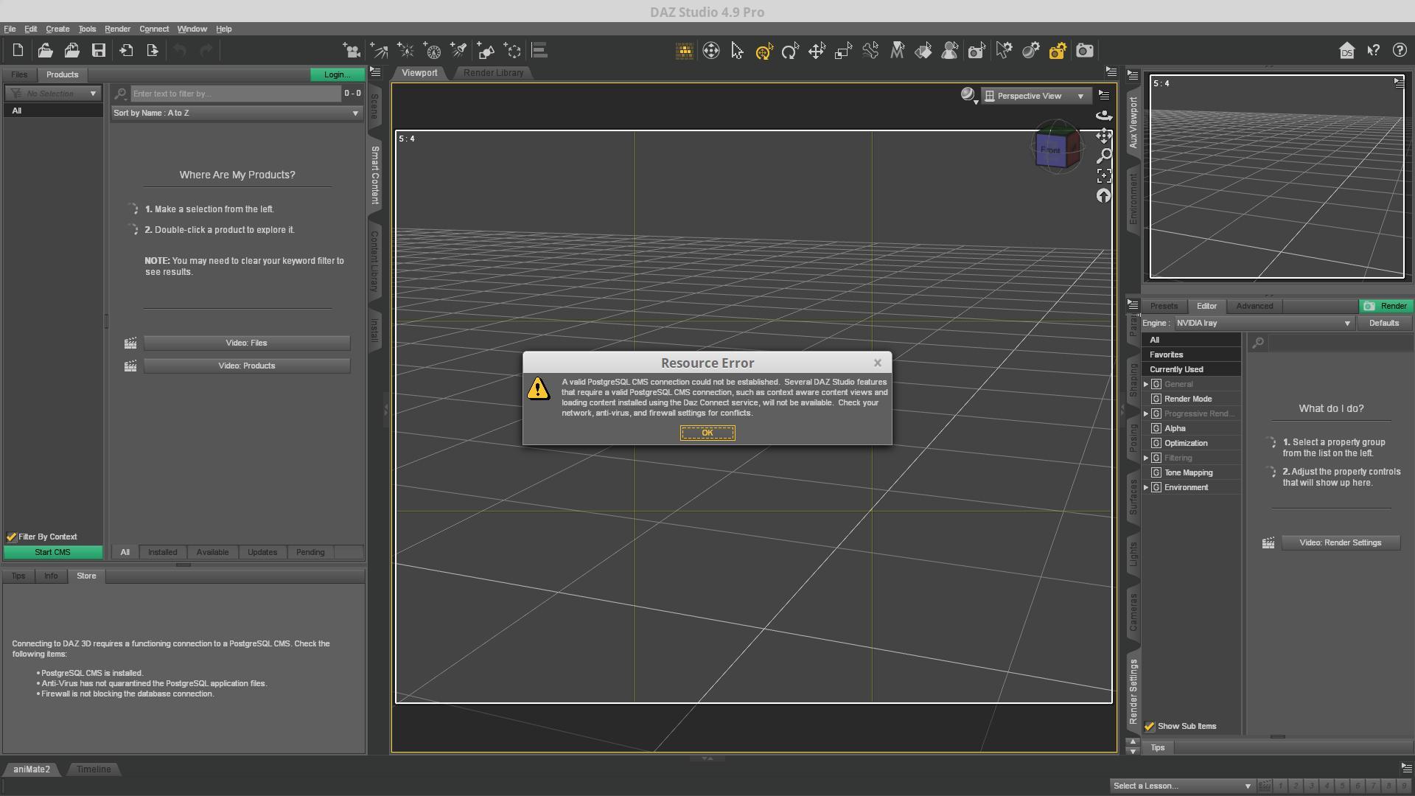This screenshot has height=796, width=1415.
Task: Click the view cube Front face
Action: tap(1050, 150)
